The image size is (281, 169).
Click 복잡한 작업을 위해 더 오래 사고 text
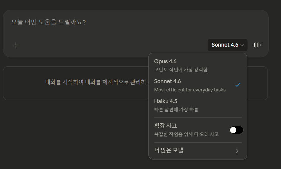[x=186, y=134]
